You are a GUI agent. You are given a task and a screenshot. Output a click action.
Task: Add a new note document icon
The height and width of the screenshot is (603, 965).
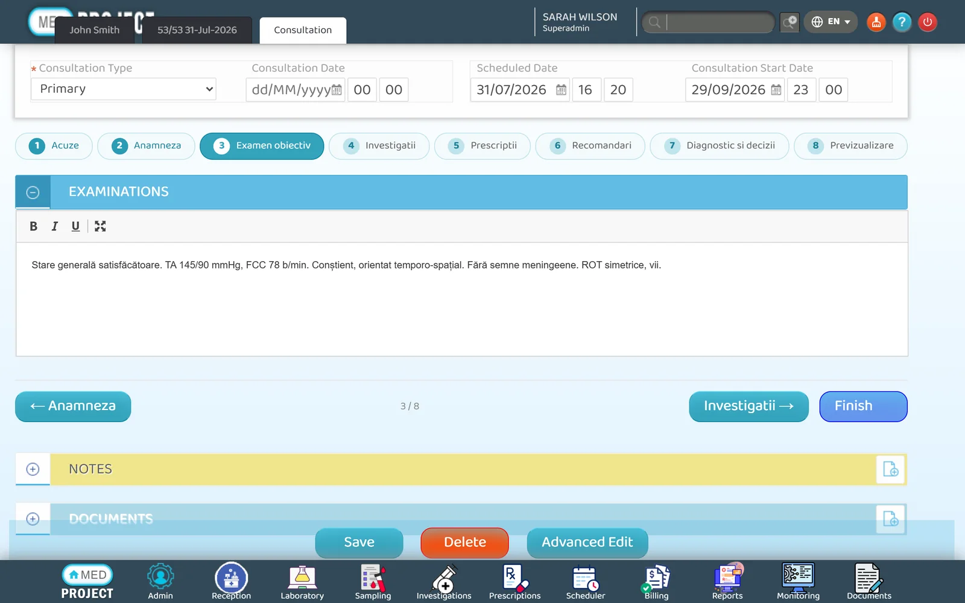click(x=891, y=469)
